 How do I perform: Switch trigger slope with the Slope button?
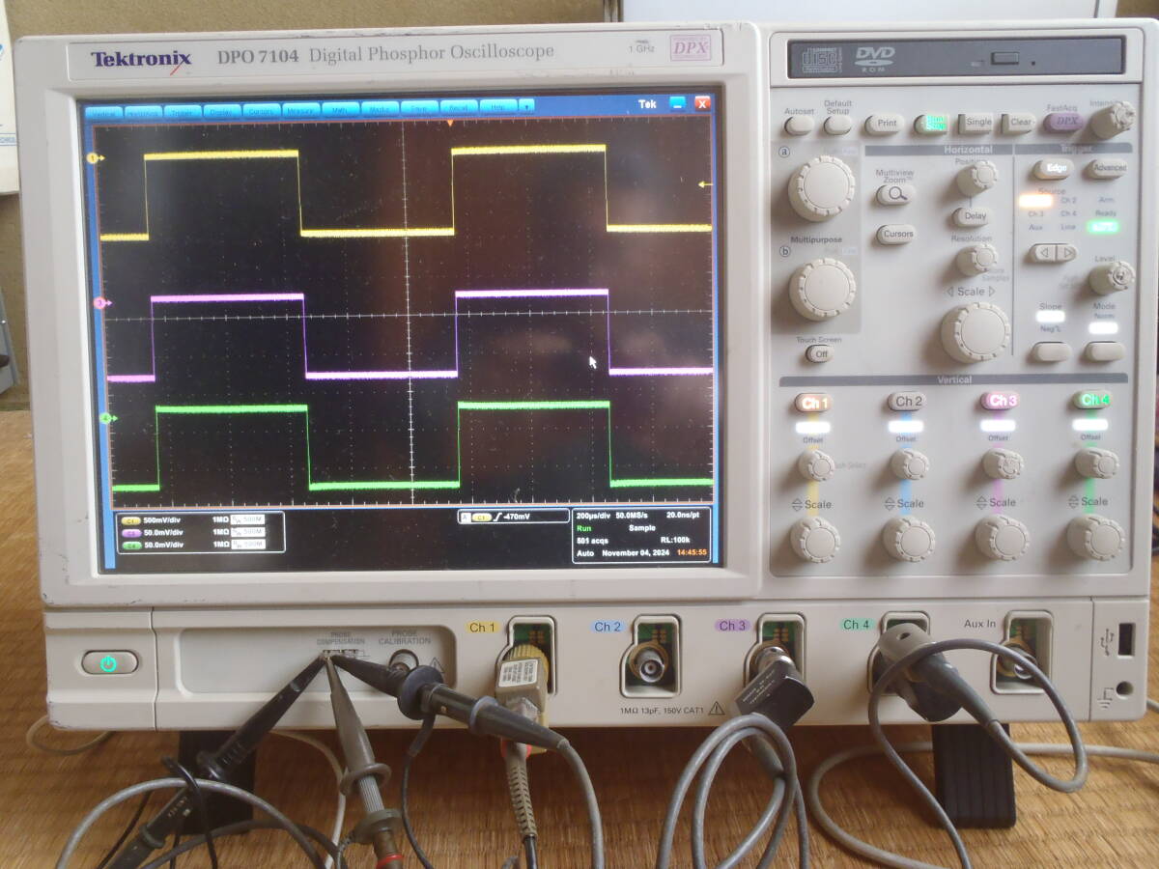tap(1050, 350)
